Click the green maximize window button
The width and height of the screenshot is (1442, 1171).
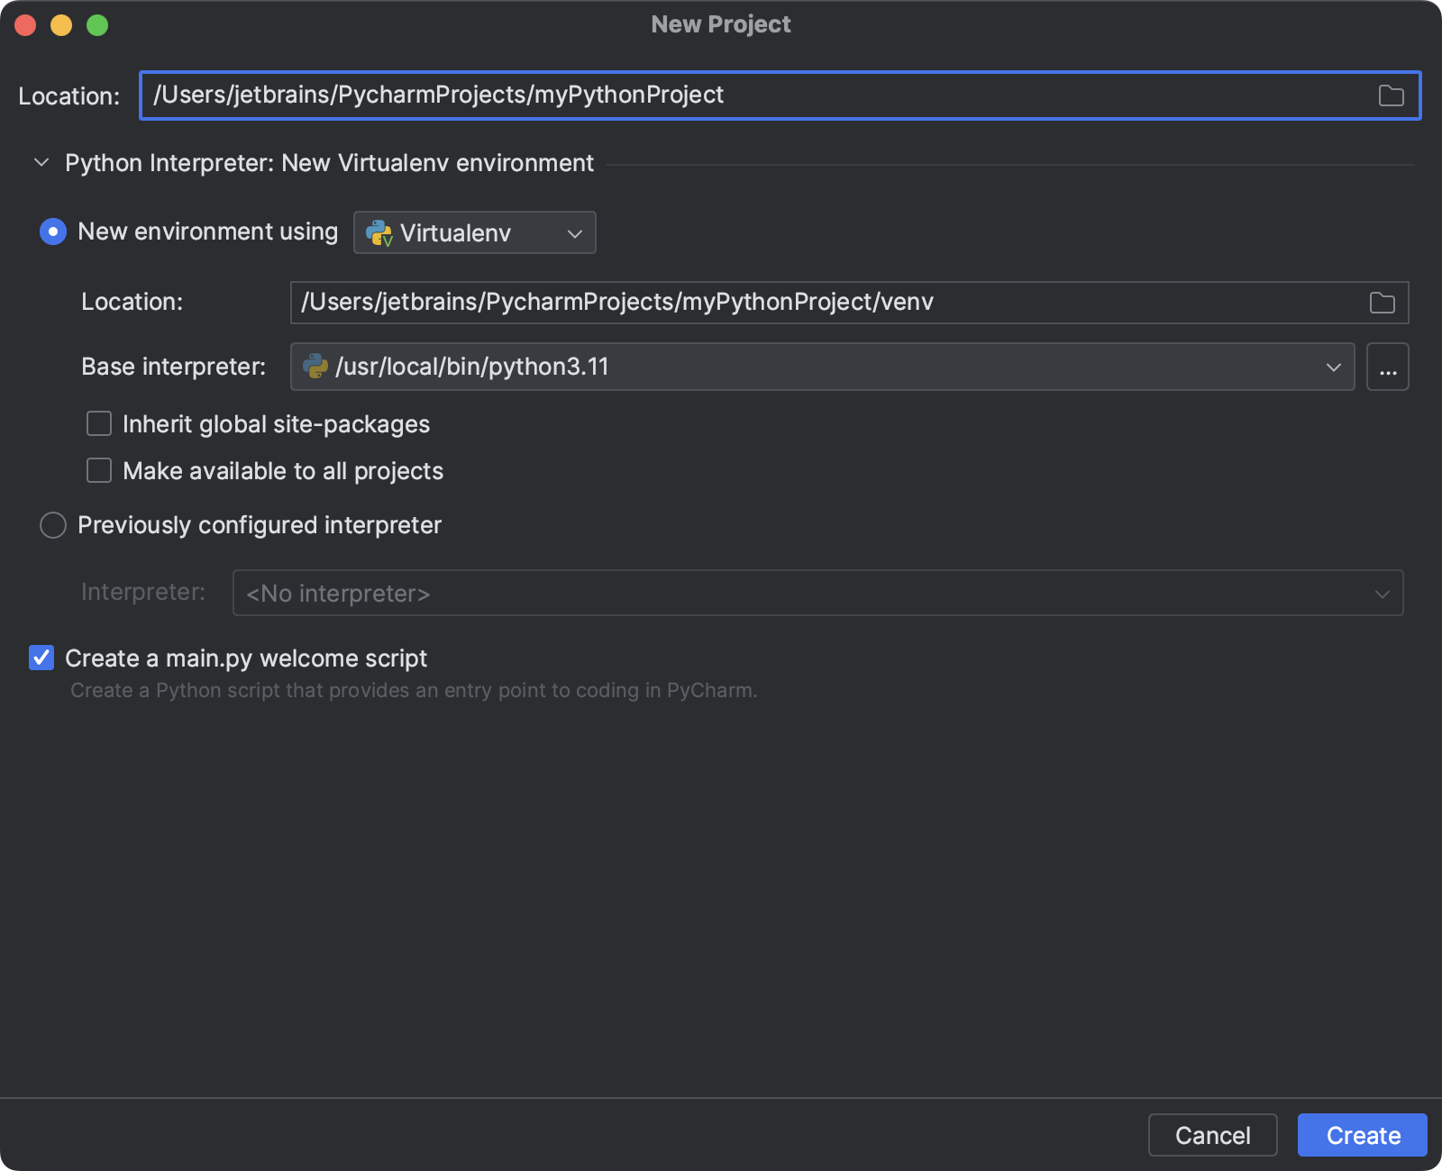click(97, 25)
